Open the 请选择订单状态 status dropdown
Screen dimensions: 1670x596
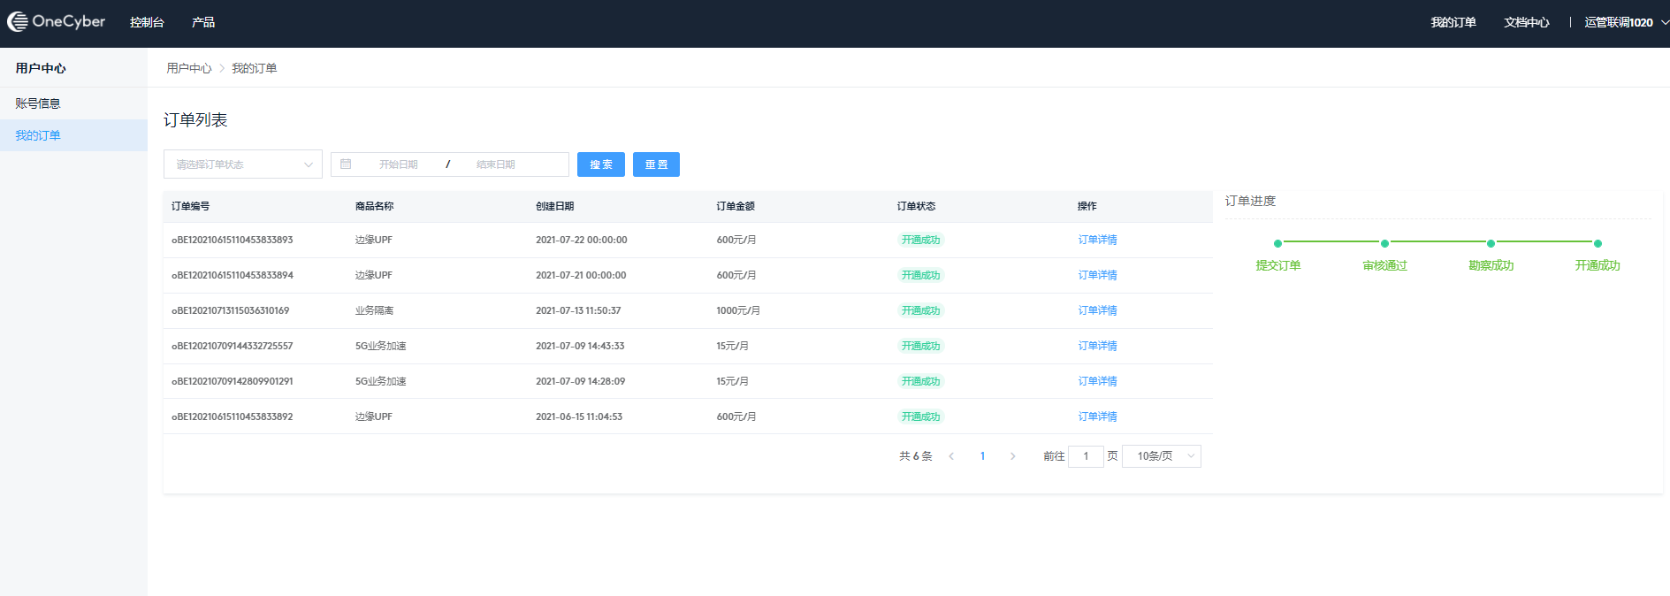[242, 164]
